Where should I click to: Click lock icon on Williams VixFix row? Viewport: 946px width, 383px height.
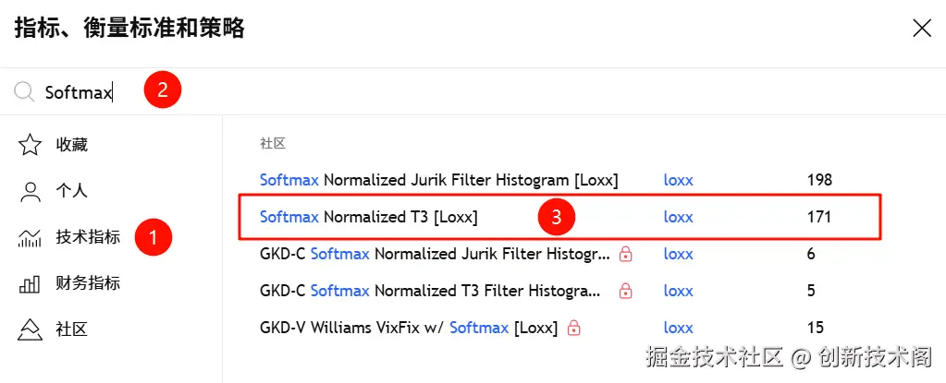pos(573,328)
